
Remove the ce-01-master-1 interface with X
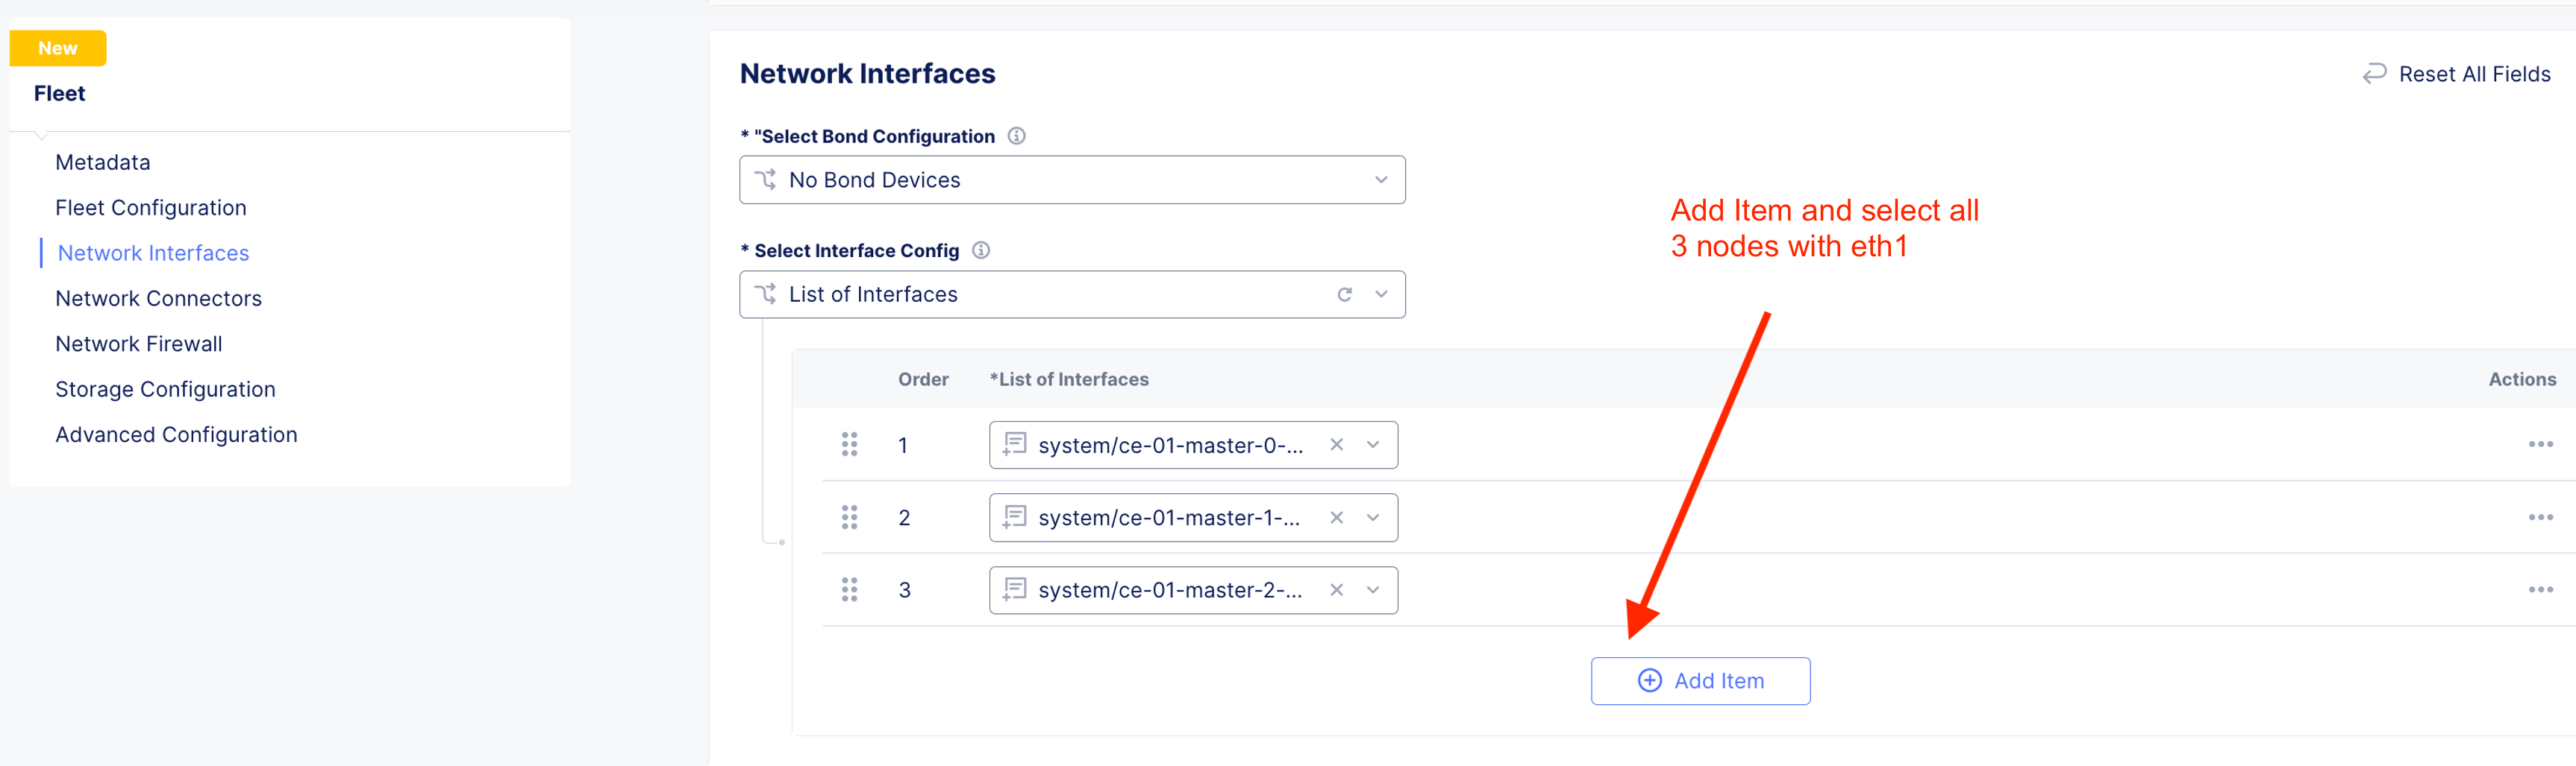pos(1336,517)
